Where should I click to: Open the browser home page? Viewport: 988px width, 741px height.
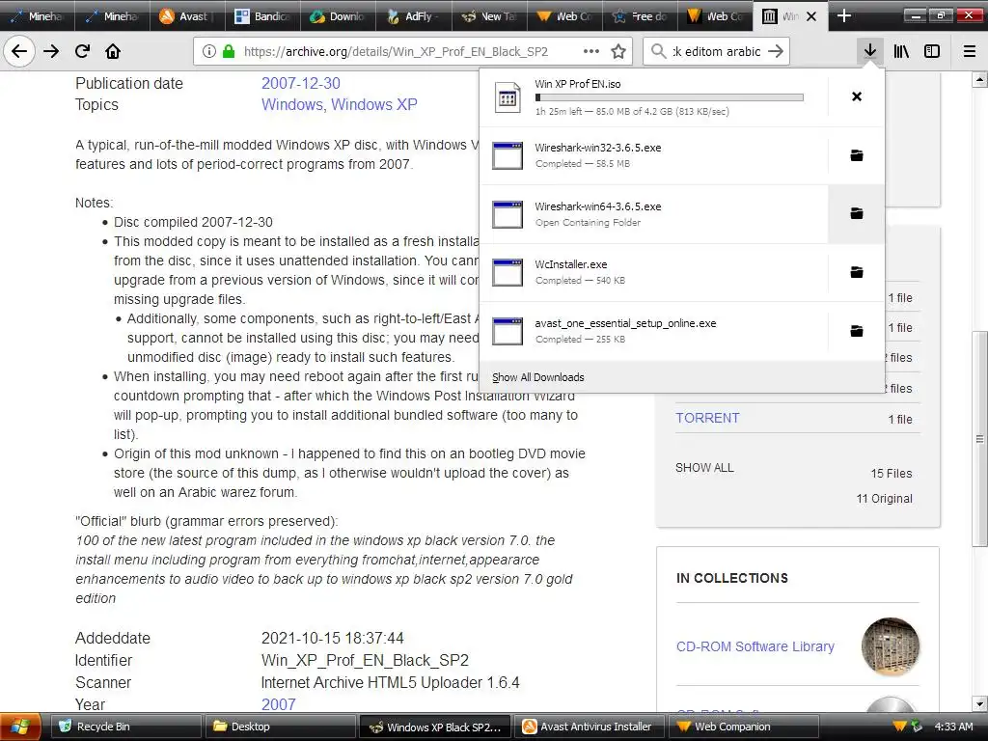point(113,51)
